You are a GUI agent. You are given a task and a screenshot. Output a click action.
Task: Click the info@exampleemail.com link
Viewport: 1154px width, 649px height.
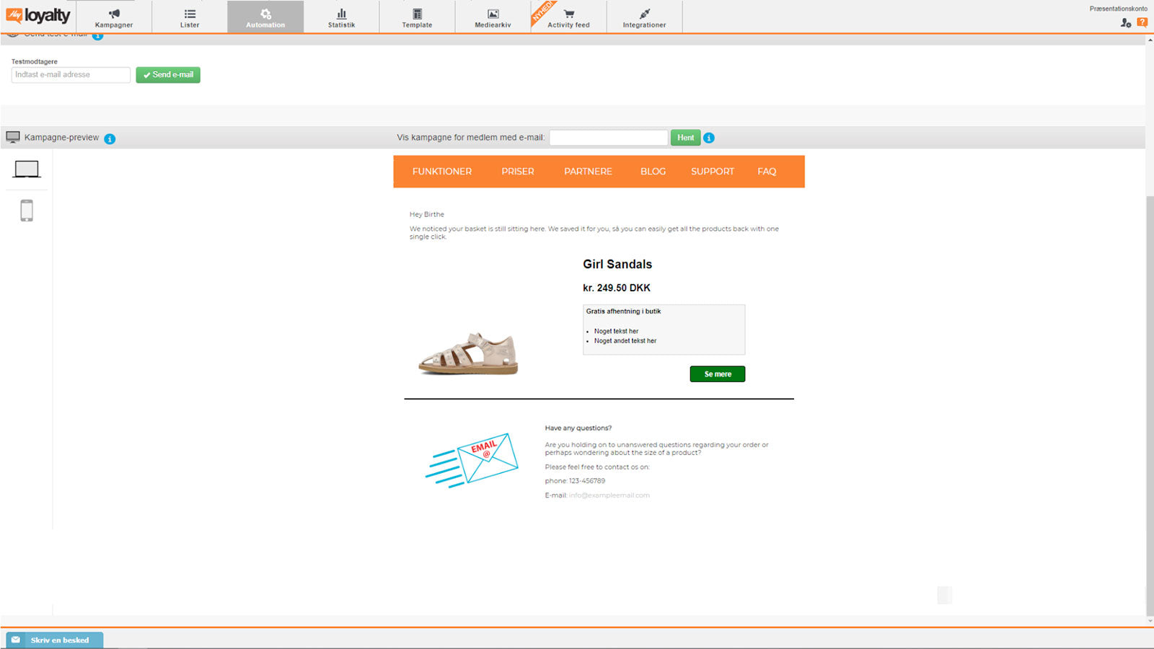tap(609, 495)
